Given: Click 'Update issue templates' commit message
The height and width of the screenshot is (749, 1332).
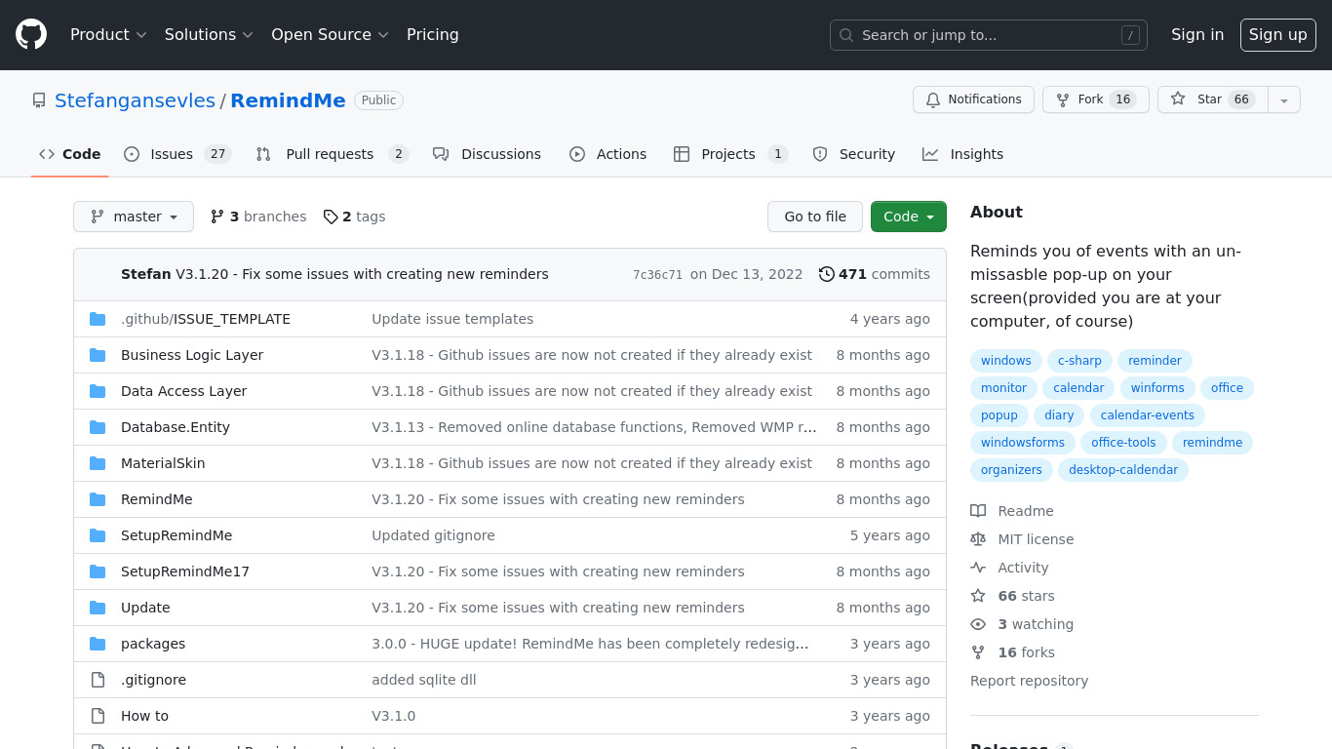Looking at the screenshot, I should click(452, 319).
